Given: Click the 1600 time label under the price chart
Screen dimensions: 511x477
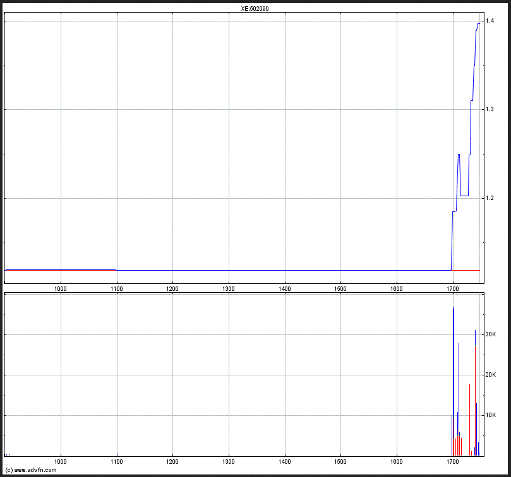Looking at the screenshot, I should click(x=397, y=289).
